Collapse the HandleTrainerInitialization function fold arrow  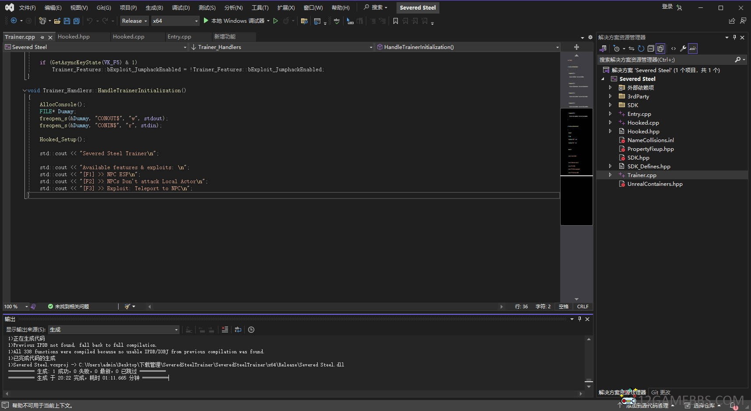25,91
